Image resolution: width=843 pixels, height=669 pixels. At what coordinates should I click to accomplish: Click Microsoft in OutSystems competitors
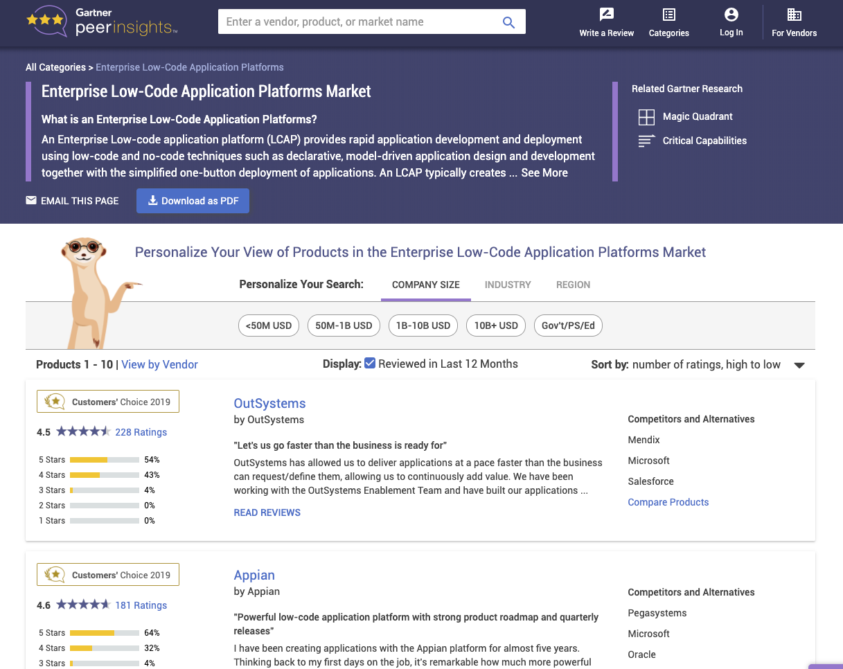tap(648, 461)
